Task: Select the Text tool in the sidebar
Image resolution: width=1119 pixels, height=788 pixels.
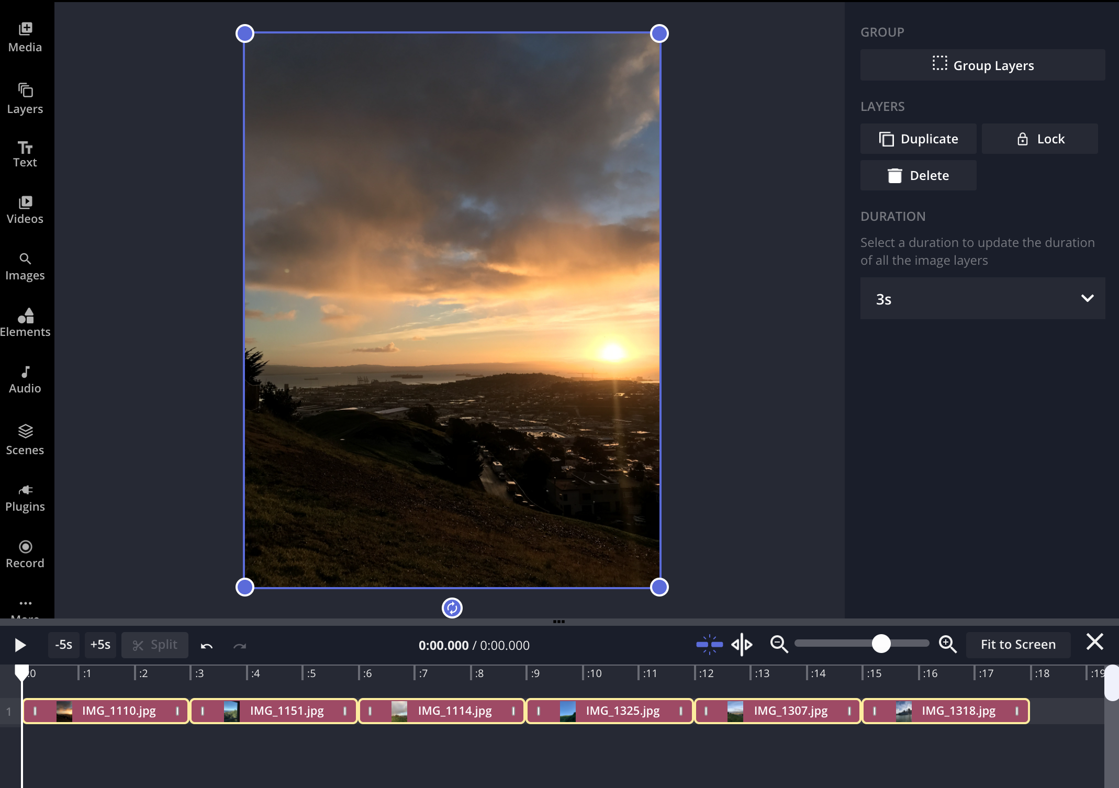Action: click(25, 154)
